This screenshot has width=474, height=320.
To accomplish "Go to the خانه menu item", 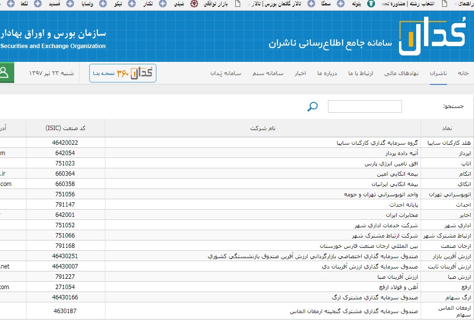I will click(463, 73).
